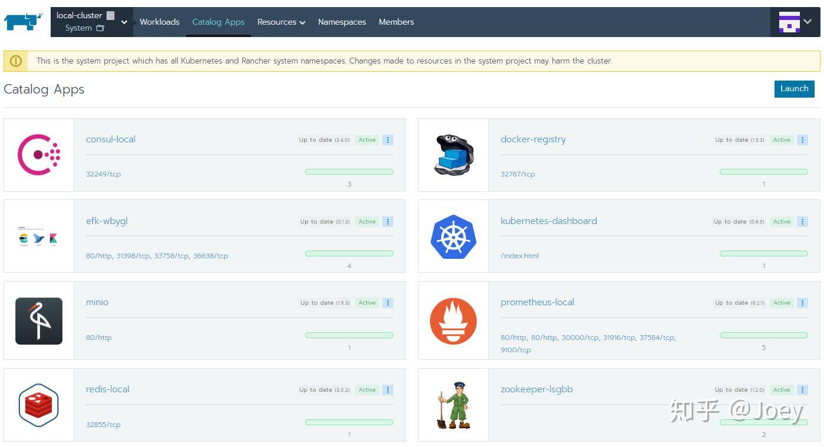
Task: Open the kebab menu on the consul-local card
Action: click(x=388, y=139)
